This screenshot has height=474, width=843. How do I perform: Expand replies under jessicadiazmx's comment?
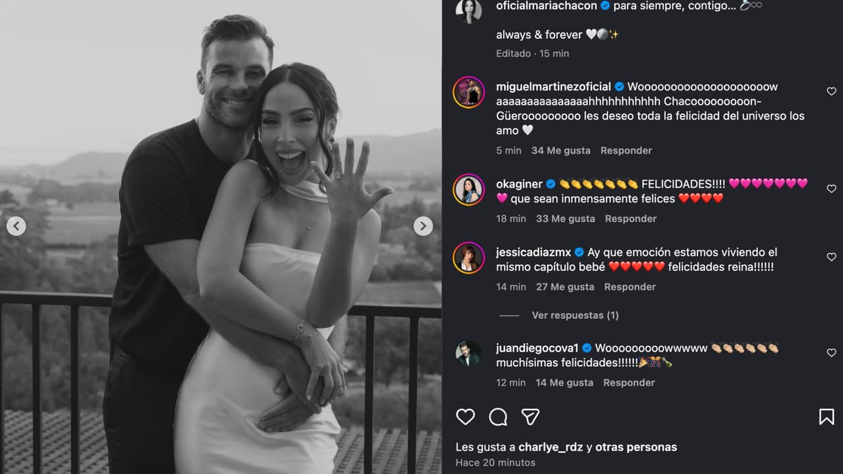[x=575, y=315]
